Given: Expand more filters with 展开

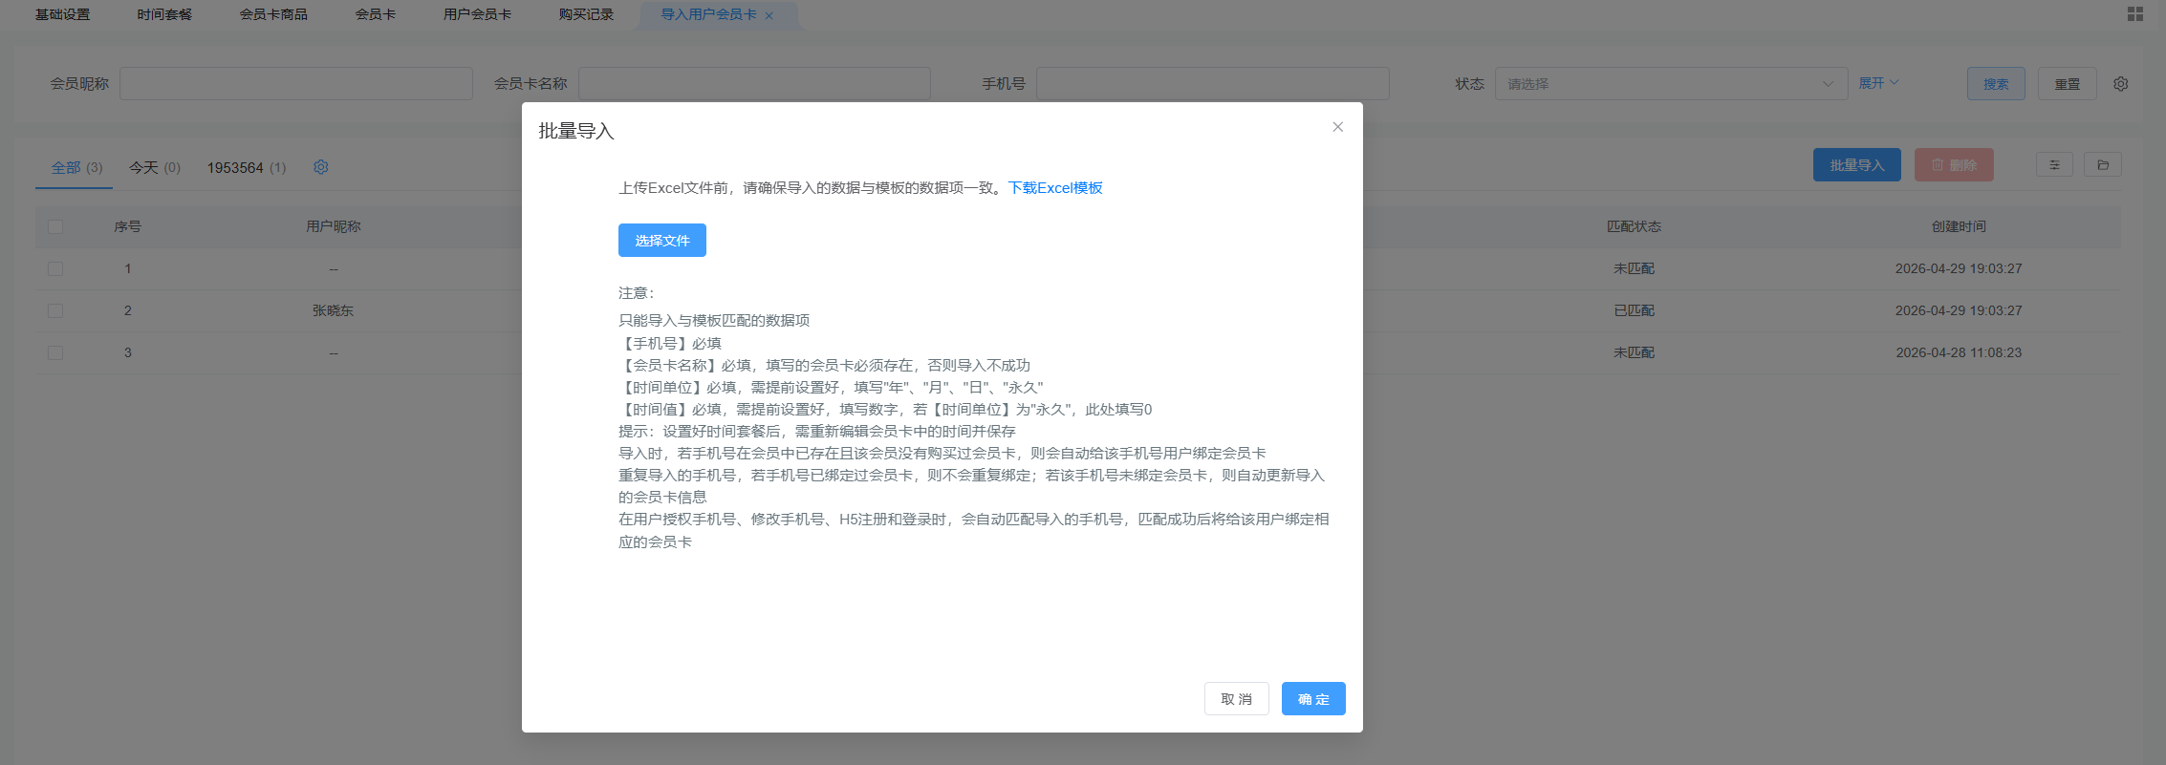Looking at the screenshot, I should tap(1878, 83).
